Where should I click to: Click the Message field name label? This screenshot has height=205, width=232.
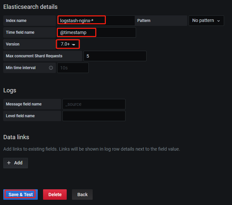point(24,104)
